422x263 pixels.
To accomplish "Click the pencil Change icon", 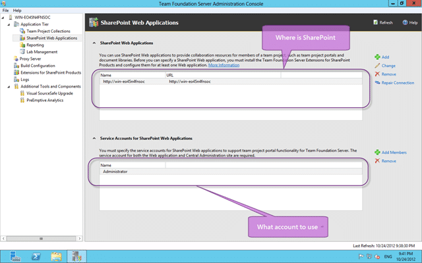I will pyautogui.click(x=377, y=66).
